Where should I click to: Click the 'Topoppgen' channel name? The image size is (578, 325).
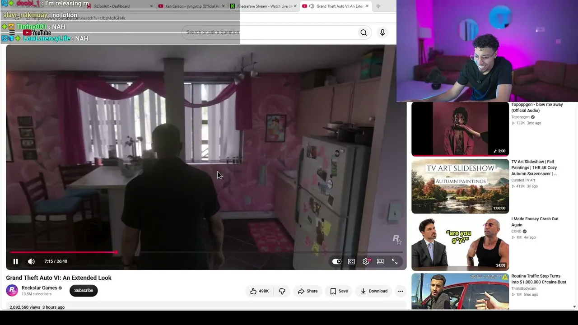coord(520,117)
